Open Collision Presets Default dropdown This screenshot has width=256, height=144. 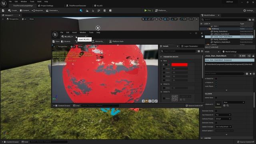[x=223, y=119]
